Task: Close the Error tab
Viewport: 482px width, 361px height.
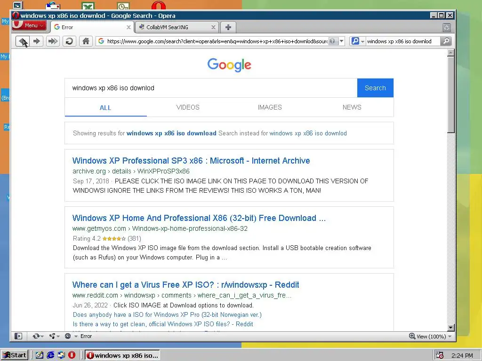Action: [x=129, y=27]
